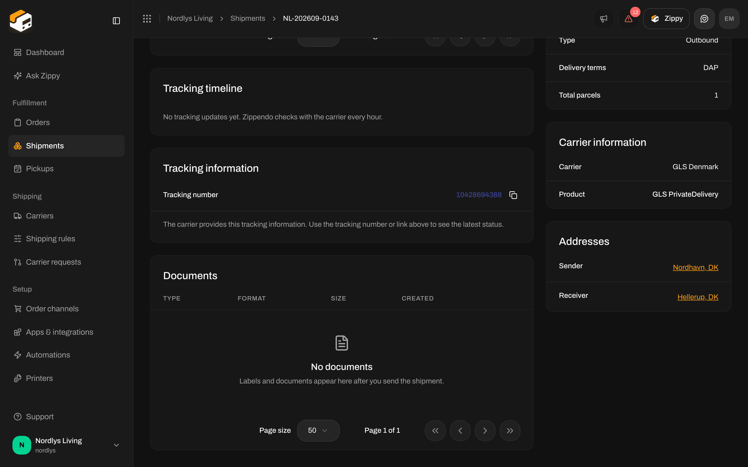
Task: Open Automations page
Action: tap(66, 355)
